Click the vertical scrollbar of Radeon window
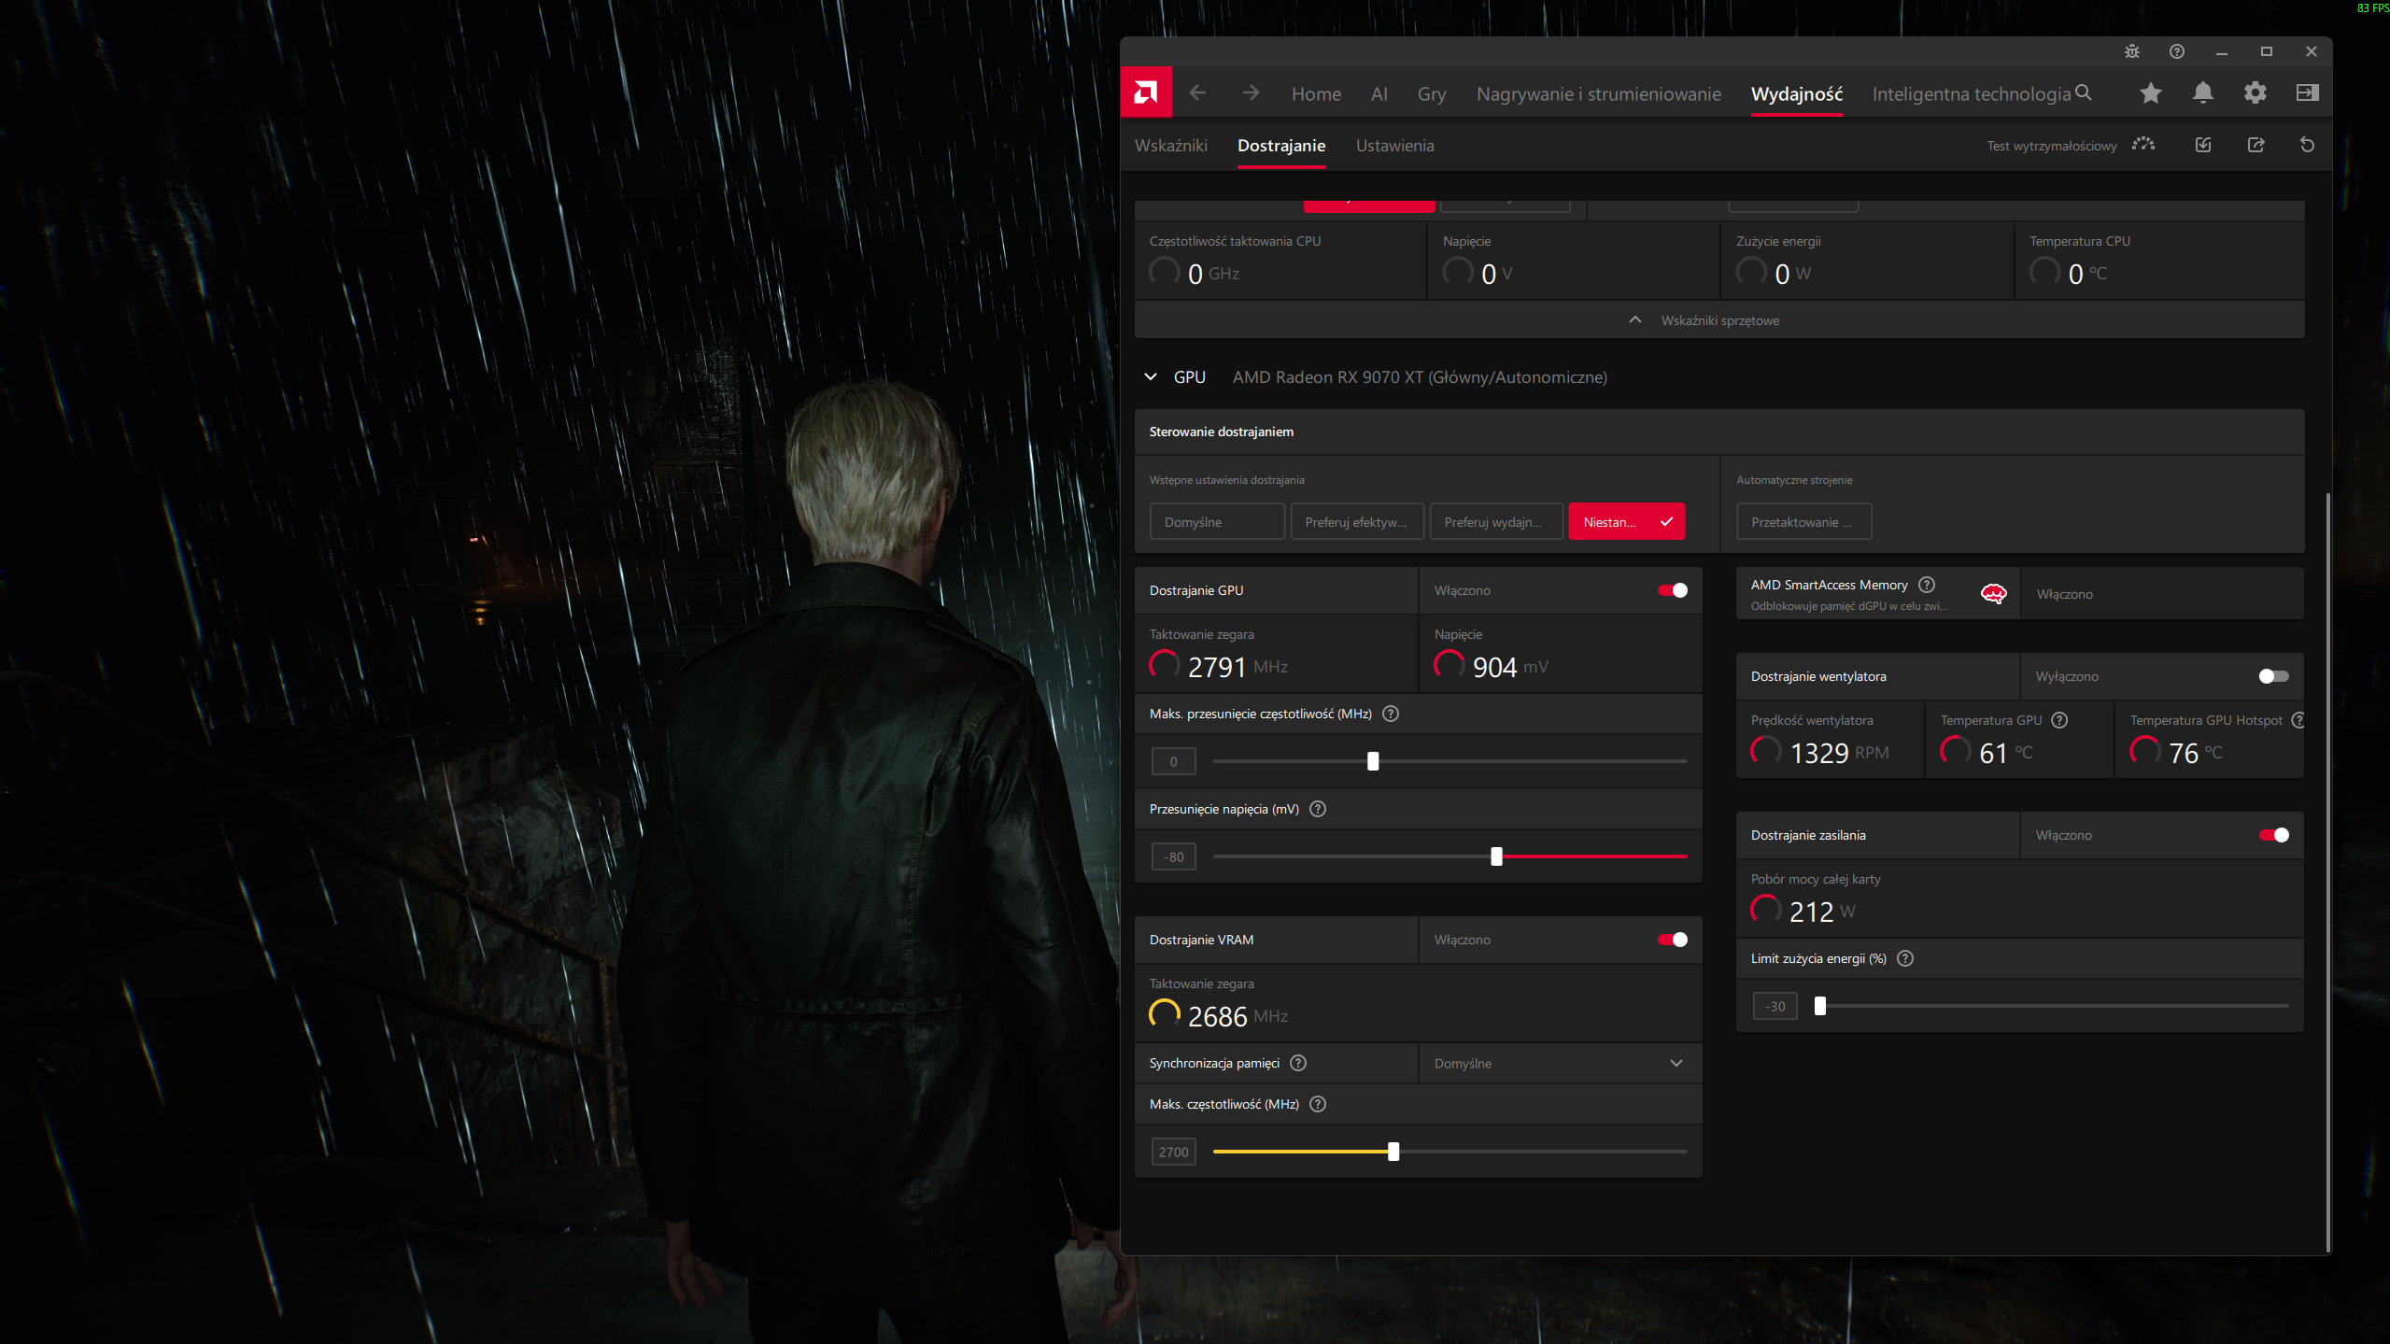This screenshot has width=2390, height=1344. (x=2327, y=870)
